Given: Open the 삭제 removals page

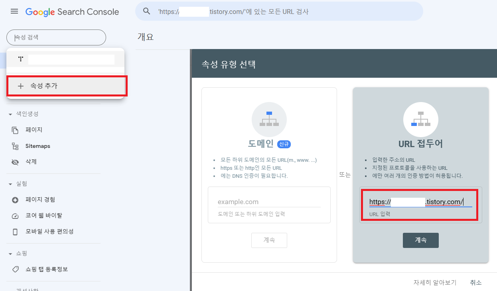Looking at the screenshot, I should click(x=31, y=162).
